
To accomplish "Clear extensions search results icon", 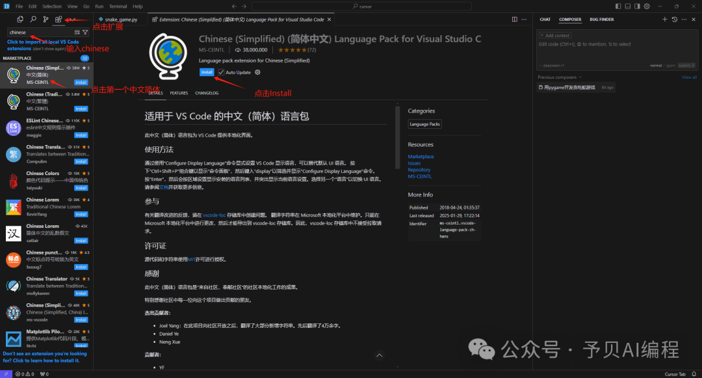I will coord(77,33).
